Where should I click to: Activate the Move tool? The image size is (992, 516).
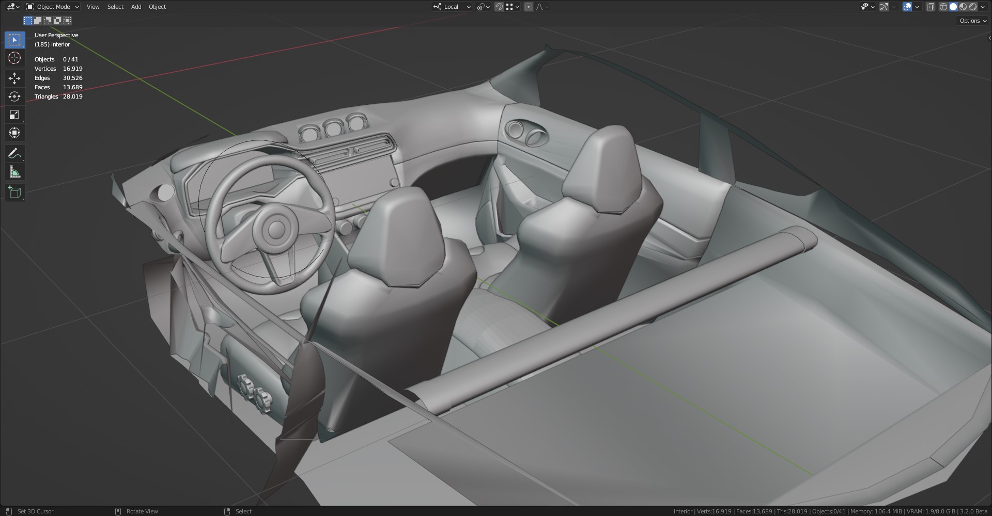(14, 78)
